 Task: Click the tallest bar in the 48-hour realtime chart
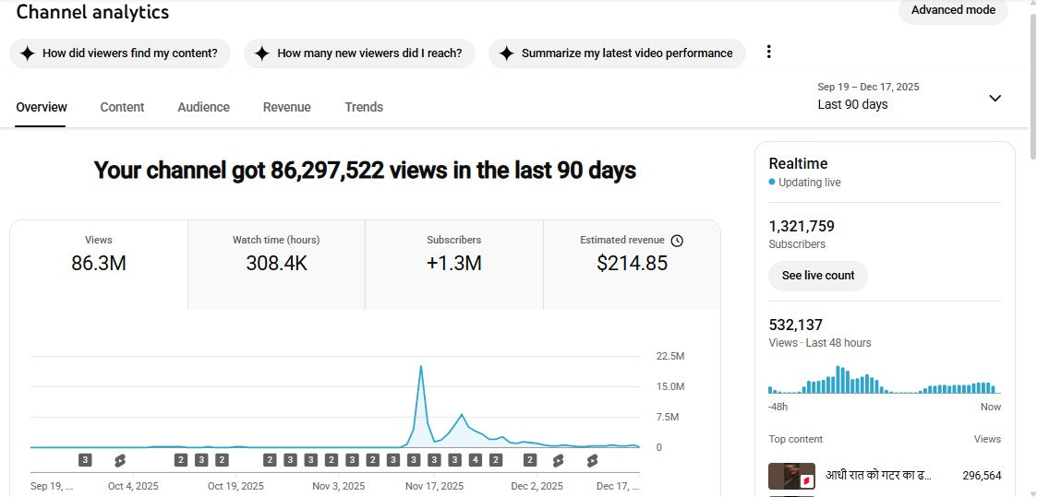pyautogui.click(x=838, y=380)
